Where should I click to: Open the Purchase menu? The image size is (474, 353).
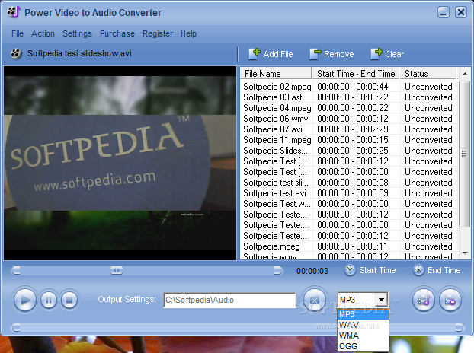point(117,33)
